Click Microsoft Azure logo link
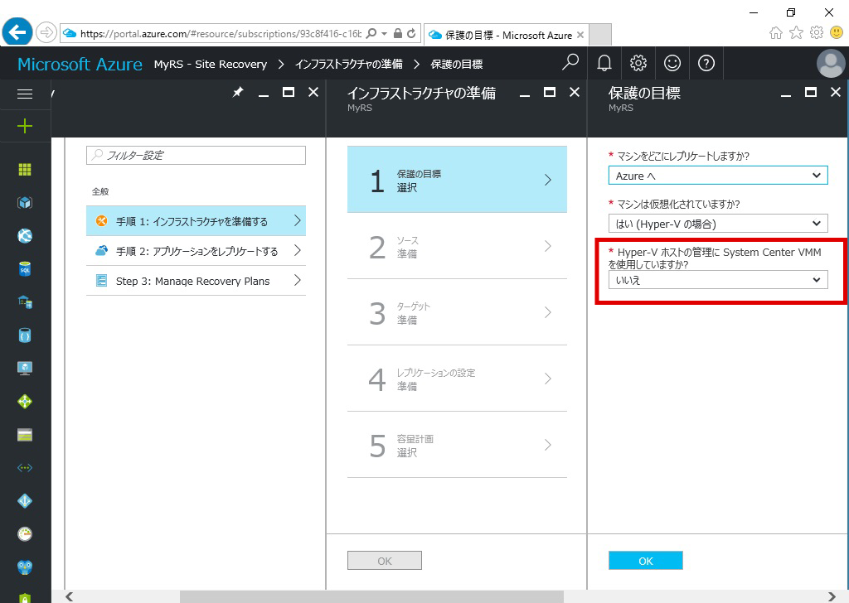Image resolution: width=849 pixels, height=603 pixels. (x=80, y=64)
